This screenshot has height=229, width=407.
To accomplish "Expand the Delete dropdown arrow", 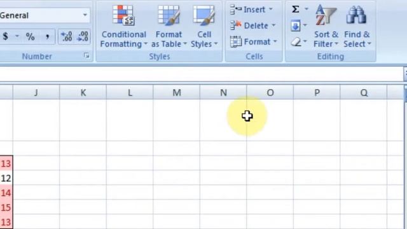I will [x=273, y=25].
